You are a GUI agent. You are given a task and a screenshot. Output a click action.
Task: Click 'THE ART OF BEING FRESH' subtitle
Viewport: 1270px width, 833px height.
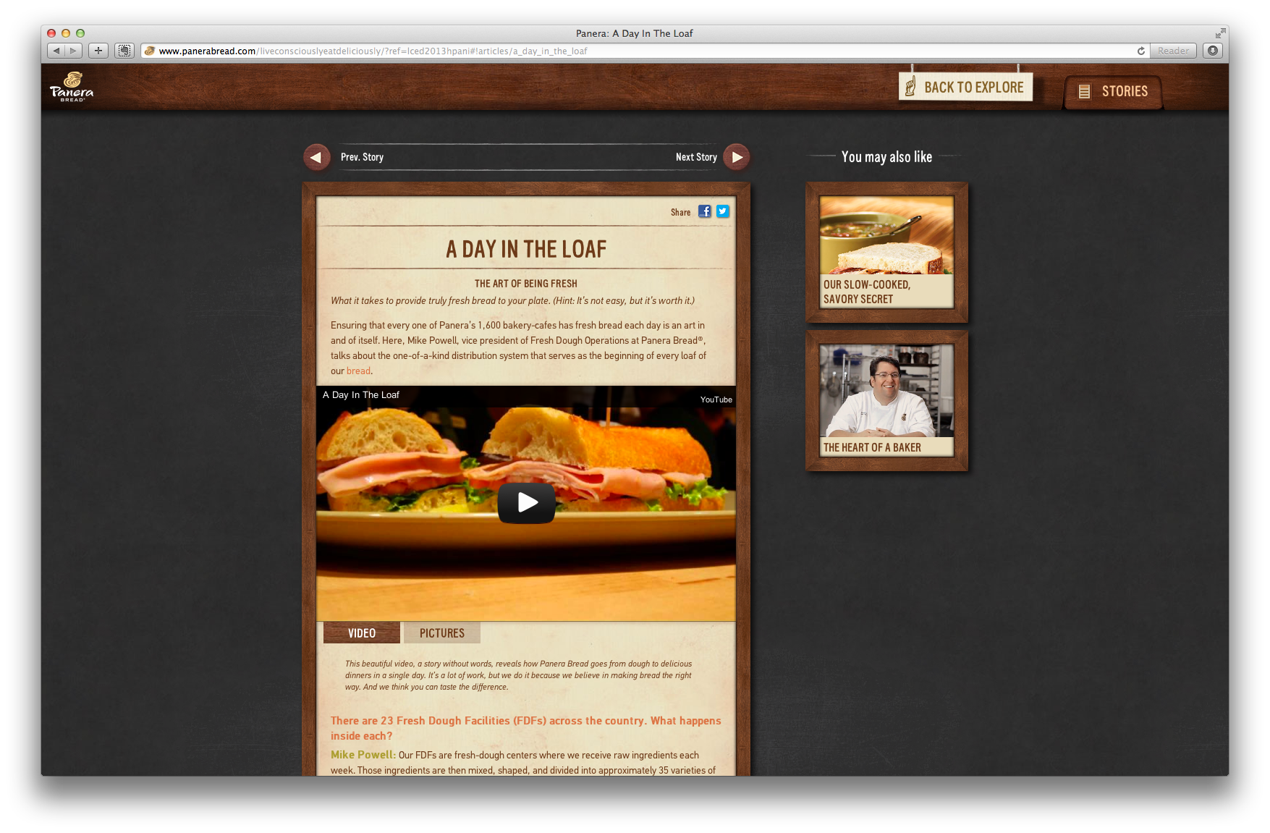point(526,284)
